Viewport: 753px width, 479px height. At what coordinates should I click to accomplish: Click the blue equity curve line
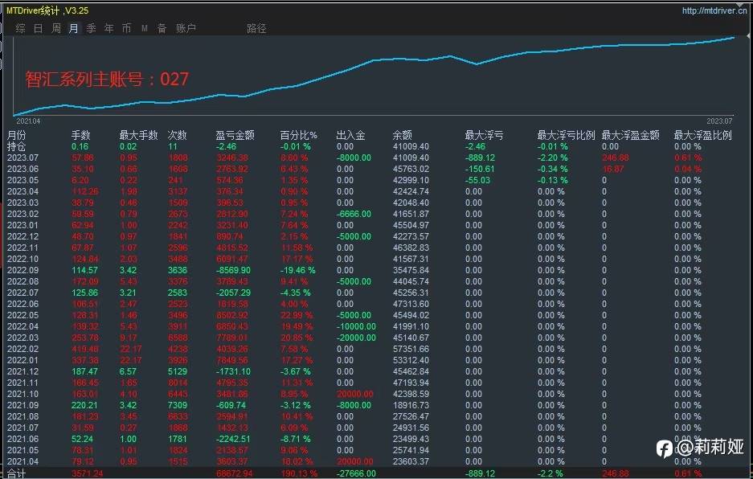374,60
